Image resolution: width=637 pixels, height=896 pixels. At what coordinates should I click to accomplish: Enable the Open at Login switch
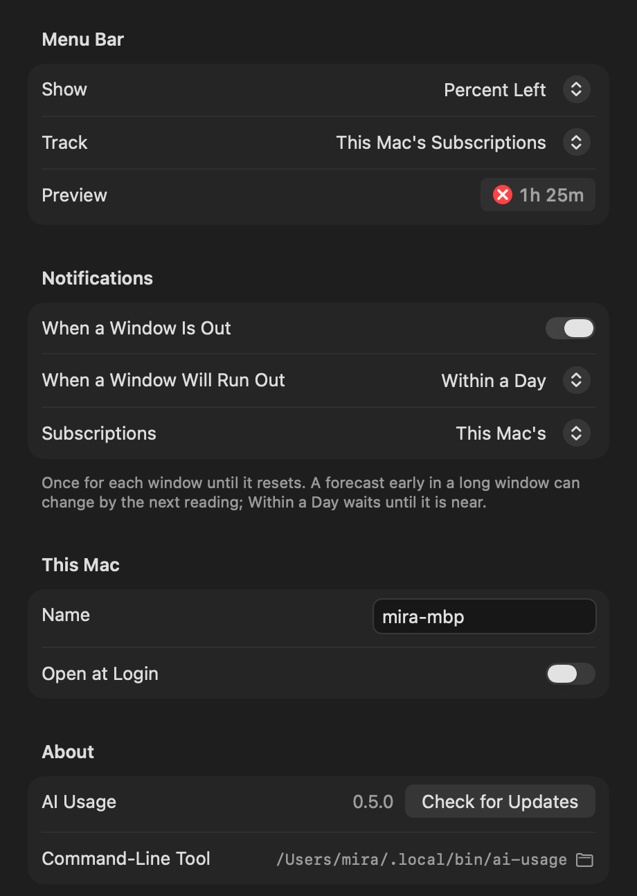570,674
